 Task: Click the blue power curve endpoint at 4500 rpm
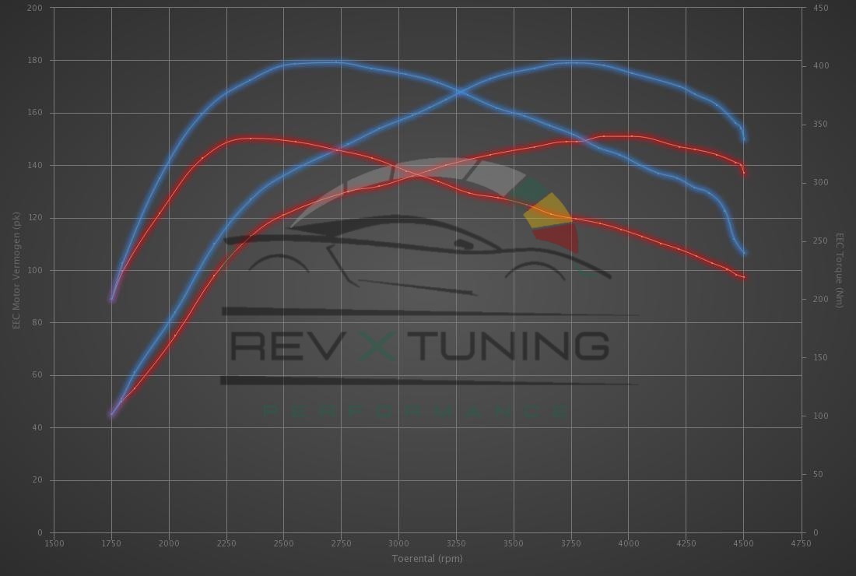tap(745, 139)
